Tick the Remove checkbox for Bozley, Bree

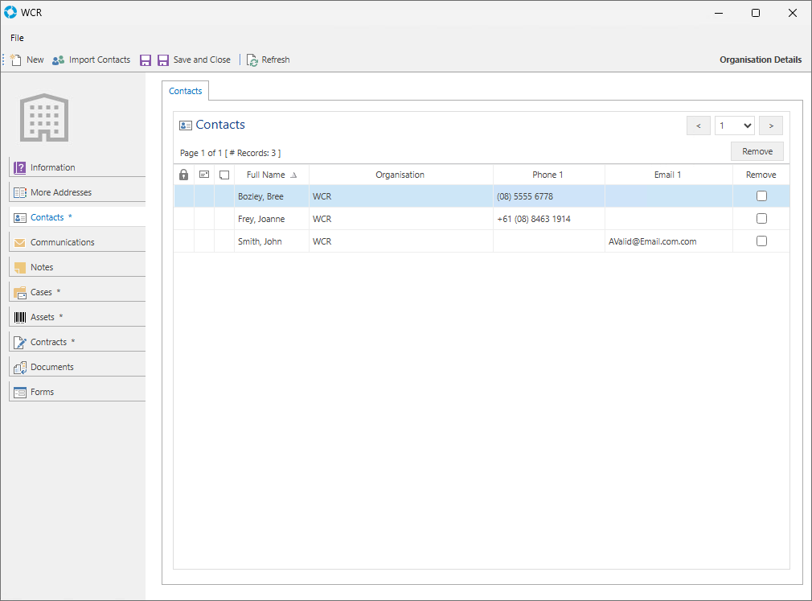[x=761, y=196]
